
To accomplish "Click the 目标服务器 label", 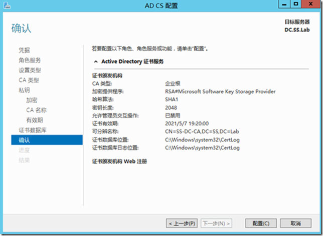I will pyautogui.click(x=297, y=22).
